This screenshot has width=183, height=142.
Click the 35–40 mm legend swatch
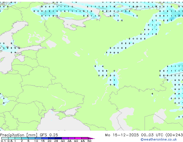(72, 138)
